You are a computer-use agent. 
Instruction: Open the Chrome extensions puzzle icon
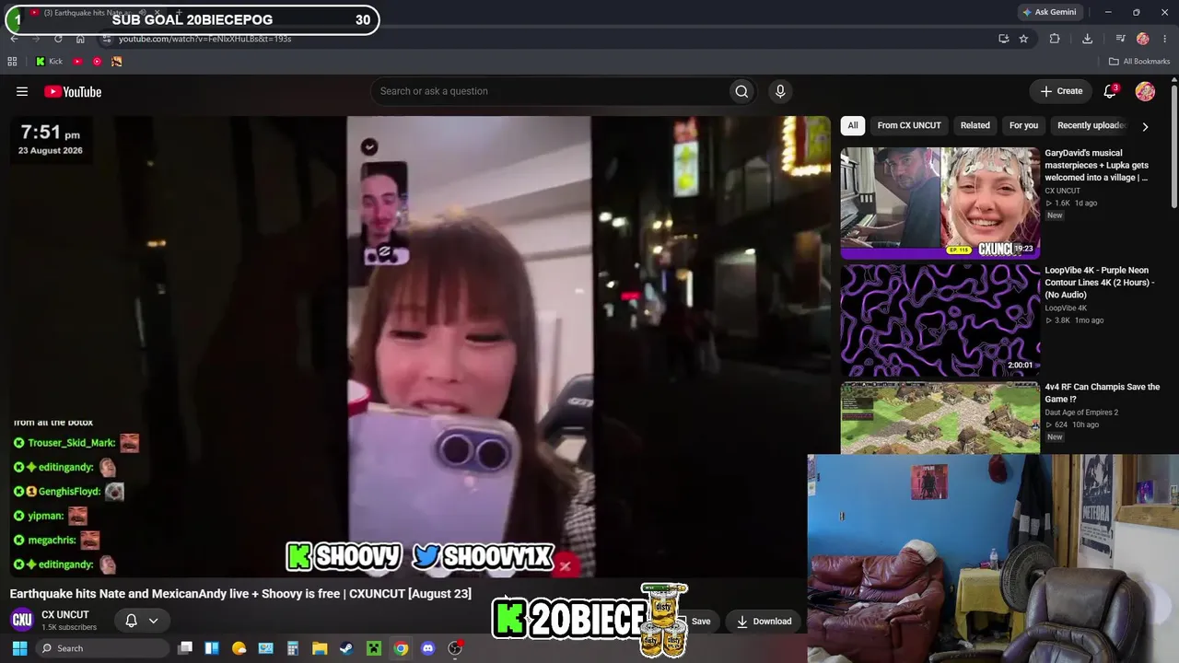tap(1055, 39)
